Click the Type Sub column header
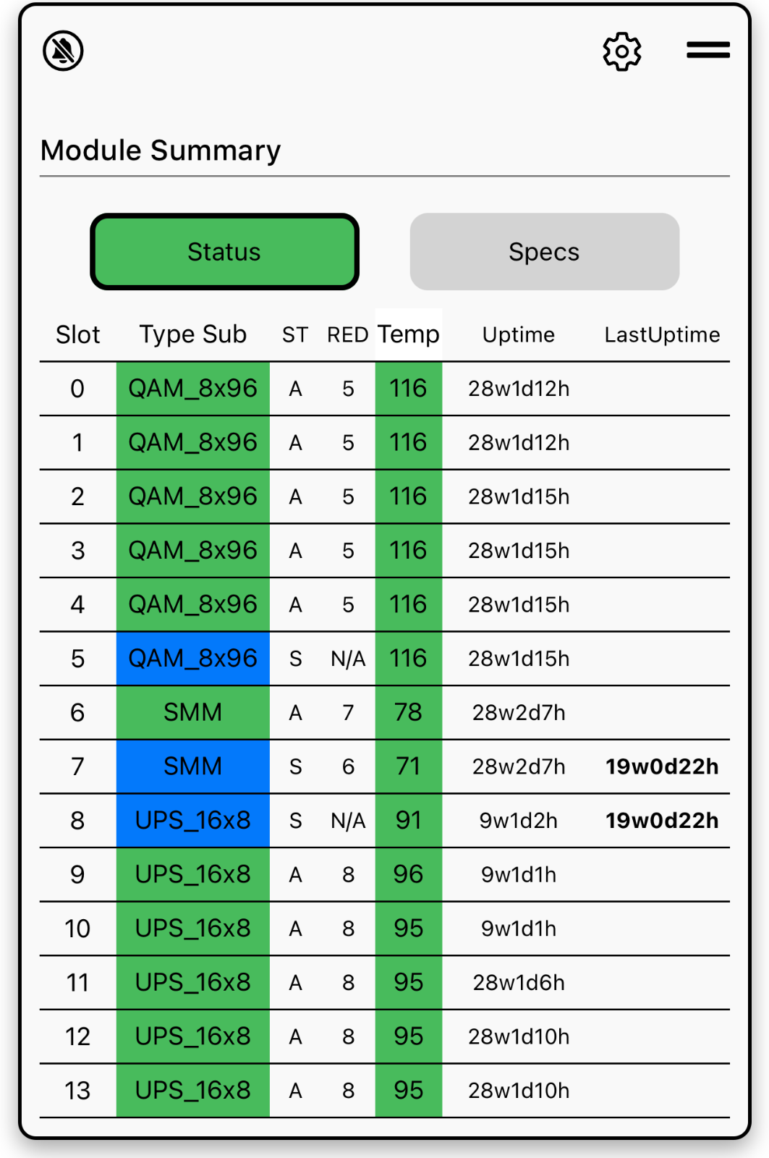Screen dimensions: 769x1158 point(192,334)
